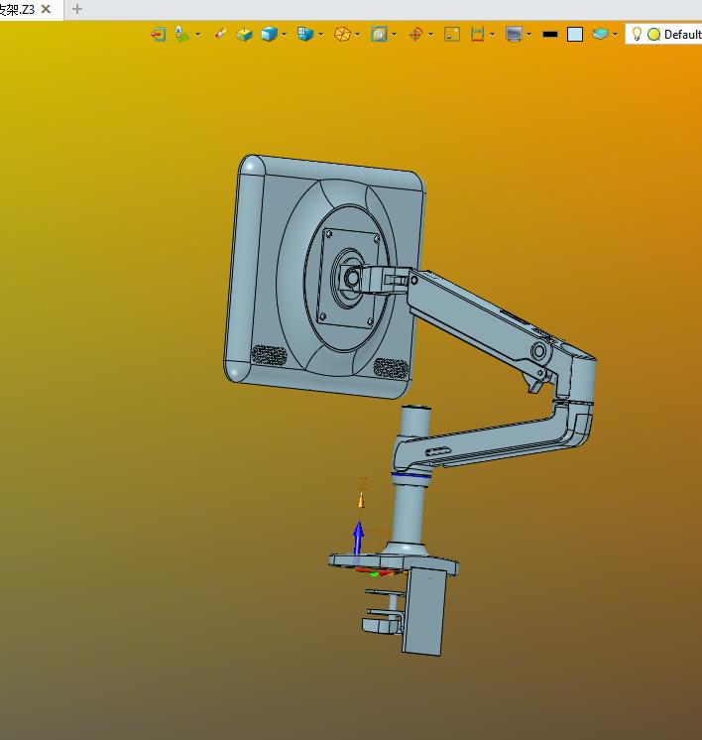Click the monitor display settings icon
Screen dimensions: 702x740
[514, 34]
